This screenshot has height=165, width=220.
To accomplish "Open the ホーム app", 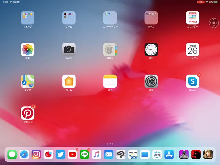I will [69, 81].
